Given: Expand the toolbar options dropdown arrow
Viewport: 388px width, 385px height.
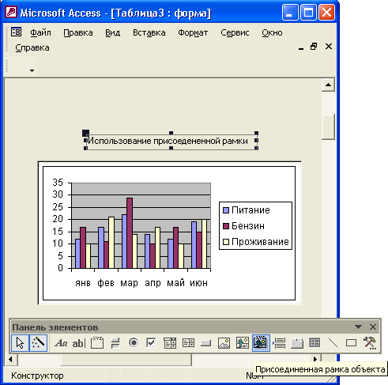Looking at the screenshot, I should [x=32, y=70].
